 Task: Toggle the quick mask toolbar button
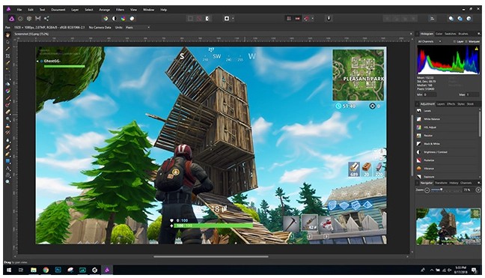tap(208, 19)
